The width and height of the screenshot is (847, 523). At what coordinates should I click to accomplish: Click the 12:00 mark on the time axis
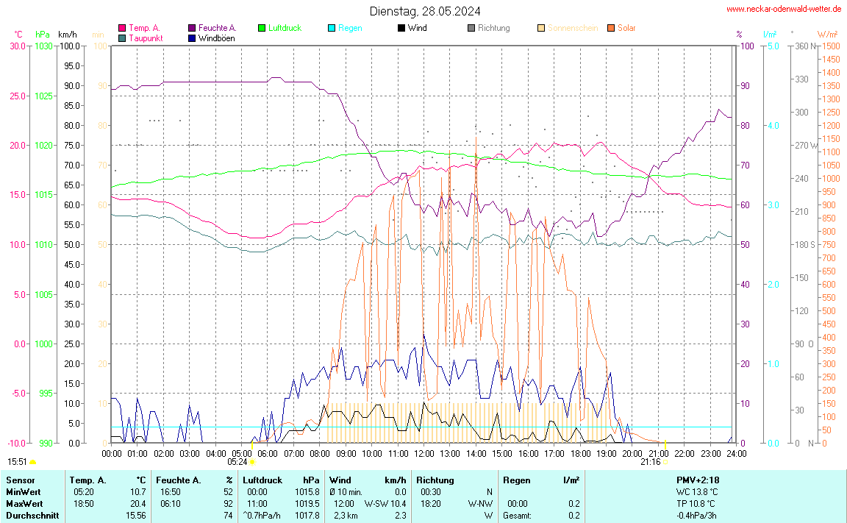pos(424,453)
